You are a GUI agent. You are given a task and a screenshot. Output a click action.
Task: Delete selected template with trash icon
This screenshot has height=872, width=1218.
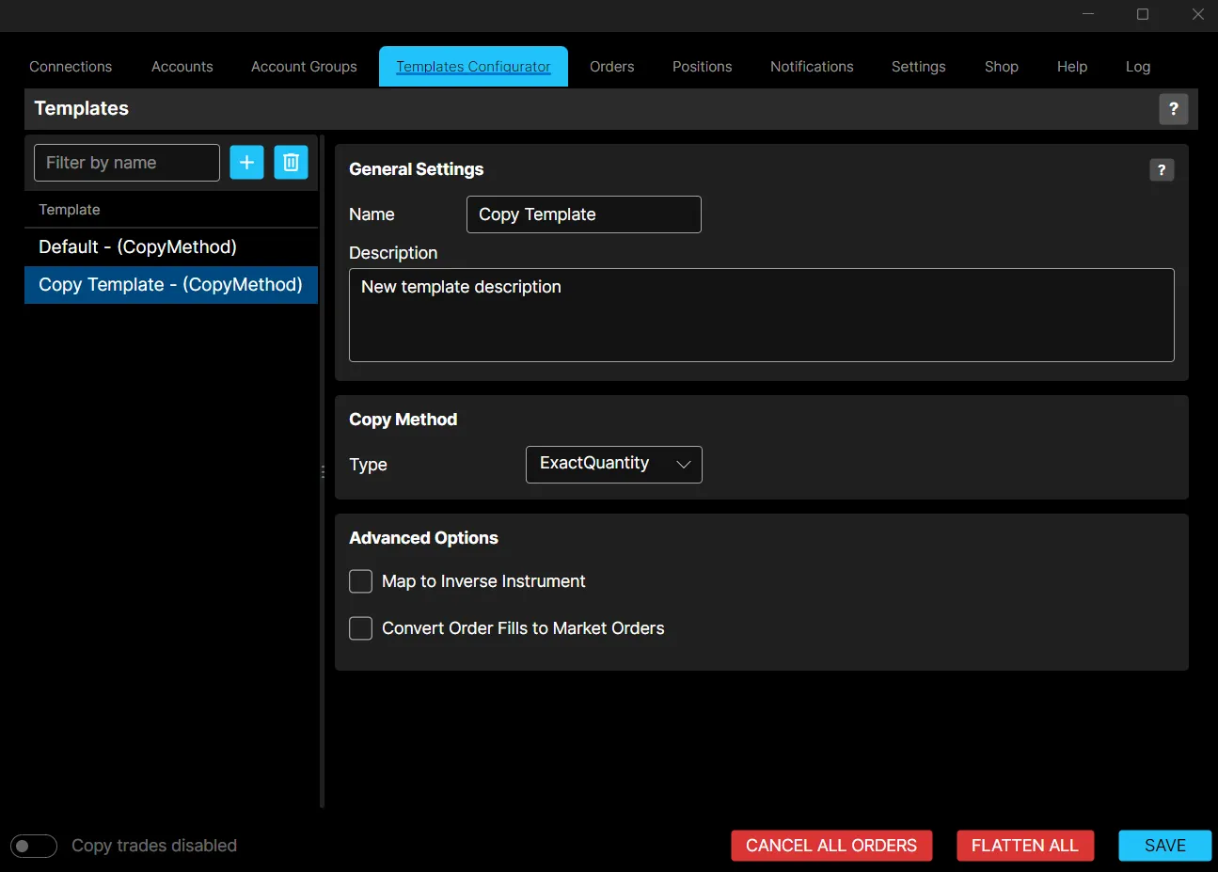point(291,163)
